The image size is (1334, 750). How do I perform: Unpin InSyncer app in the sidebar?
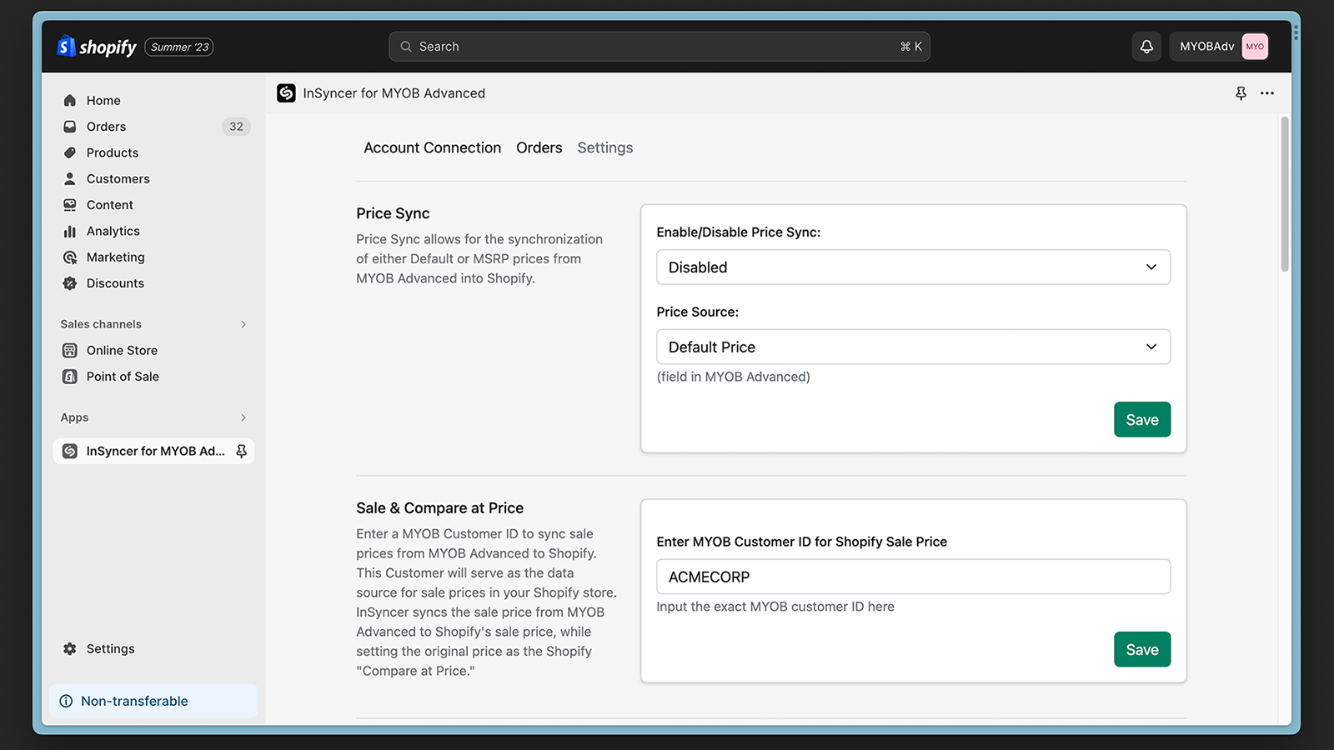pos(242,451)
